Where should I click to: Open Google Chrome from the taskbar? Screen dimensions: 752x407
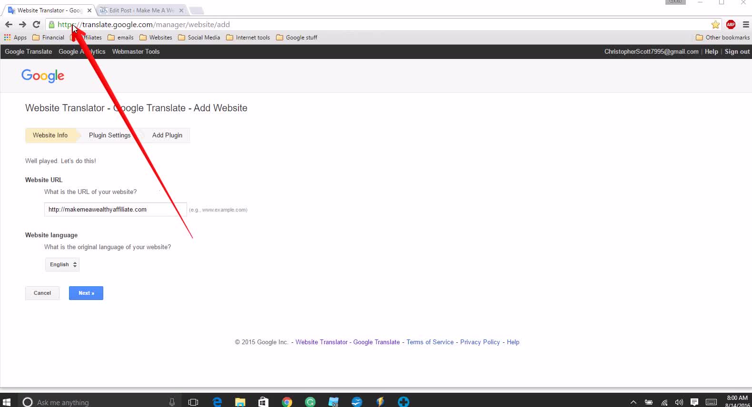287,402
